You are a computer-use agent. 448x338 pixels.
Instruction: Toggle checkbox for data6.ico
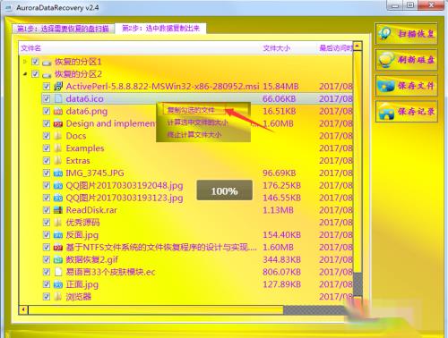tap(47, 98)
